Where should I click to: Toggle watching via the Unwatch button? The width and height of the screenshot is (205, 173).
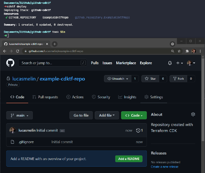pyautogui.click(x=117, y=79)
